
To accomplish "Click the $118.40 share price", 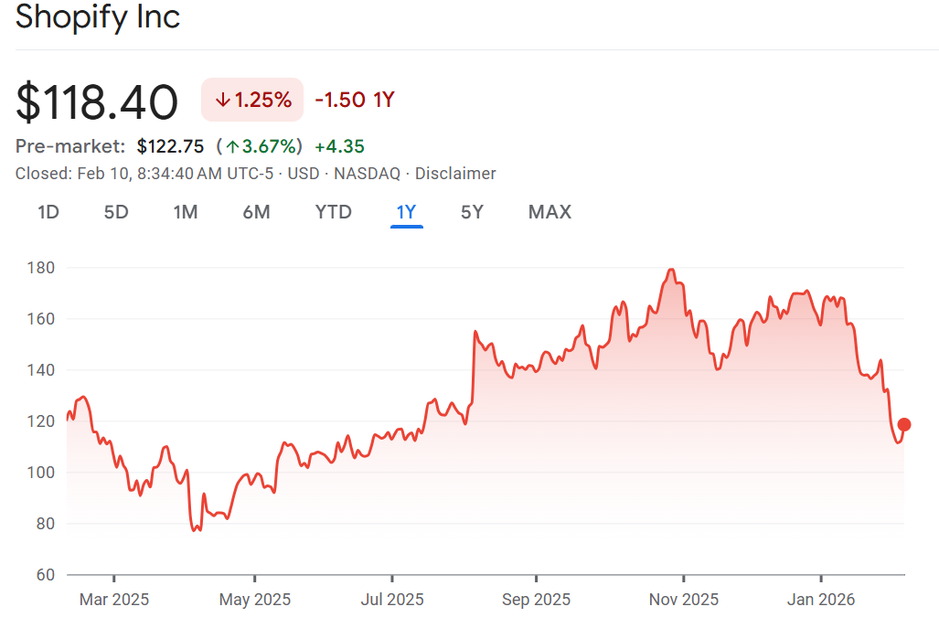I will [97, 101].
